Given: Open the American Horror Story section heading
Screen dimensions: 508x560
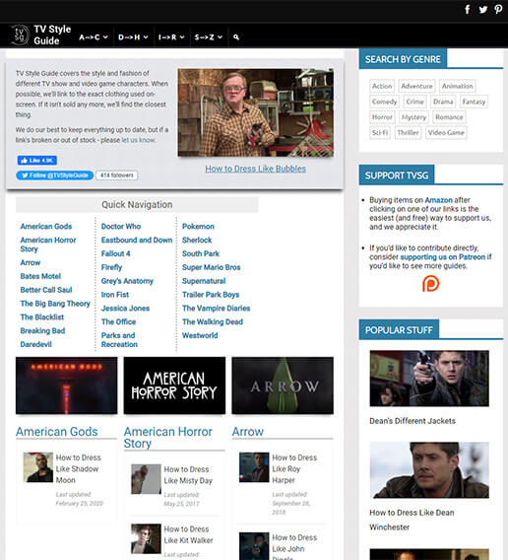Looking at the screenshot, I should [167, 437].
